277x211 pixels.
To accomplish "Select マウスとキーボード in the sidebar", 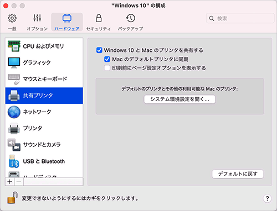I will 44,79.
